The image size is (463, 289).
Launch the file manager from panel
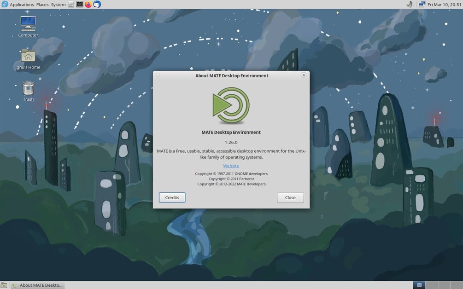click(71, 4)
